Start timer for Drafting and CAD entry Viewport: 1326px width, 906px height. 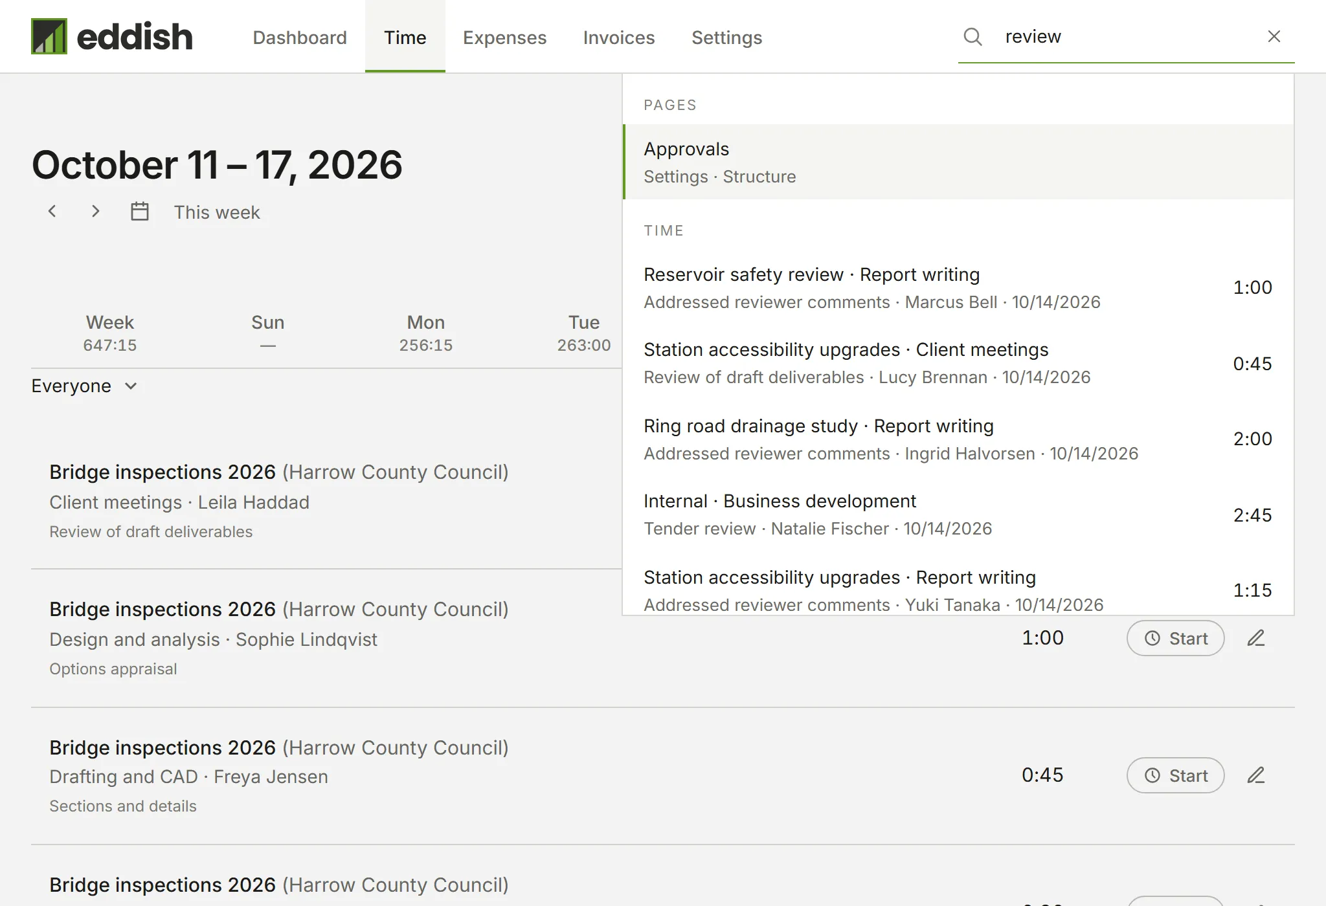tap(1175, 775)
